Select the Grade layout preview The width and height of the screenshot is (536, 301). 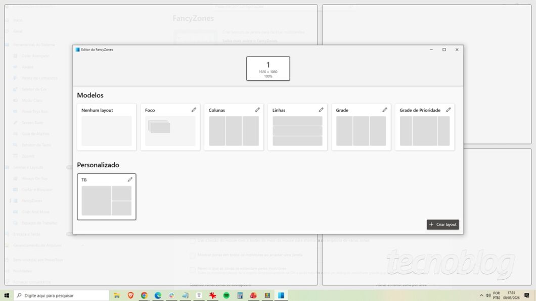click(361, 131)
